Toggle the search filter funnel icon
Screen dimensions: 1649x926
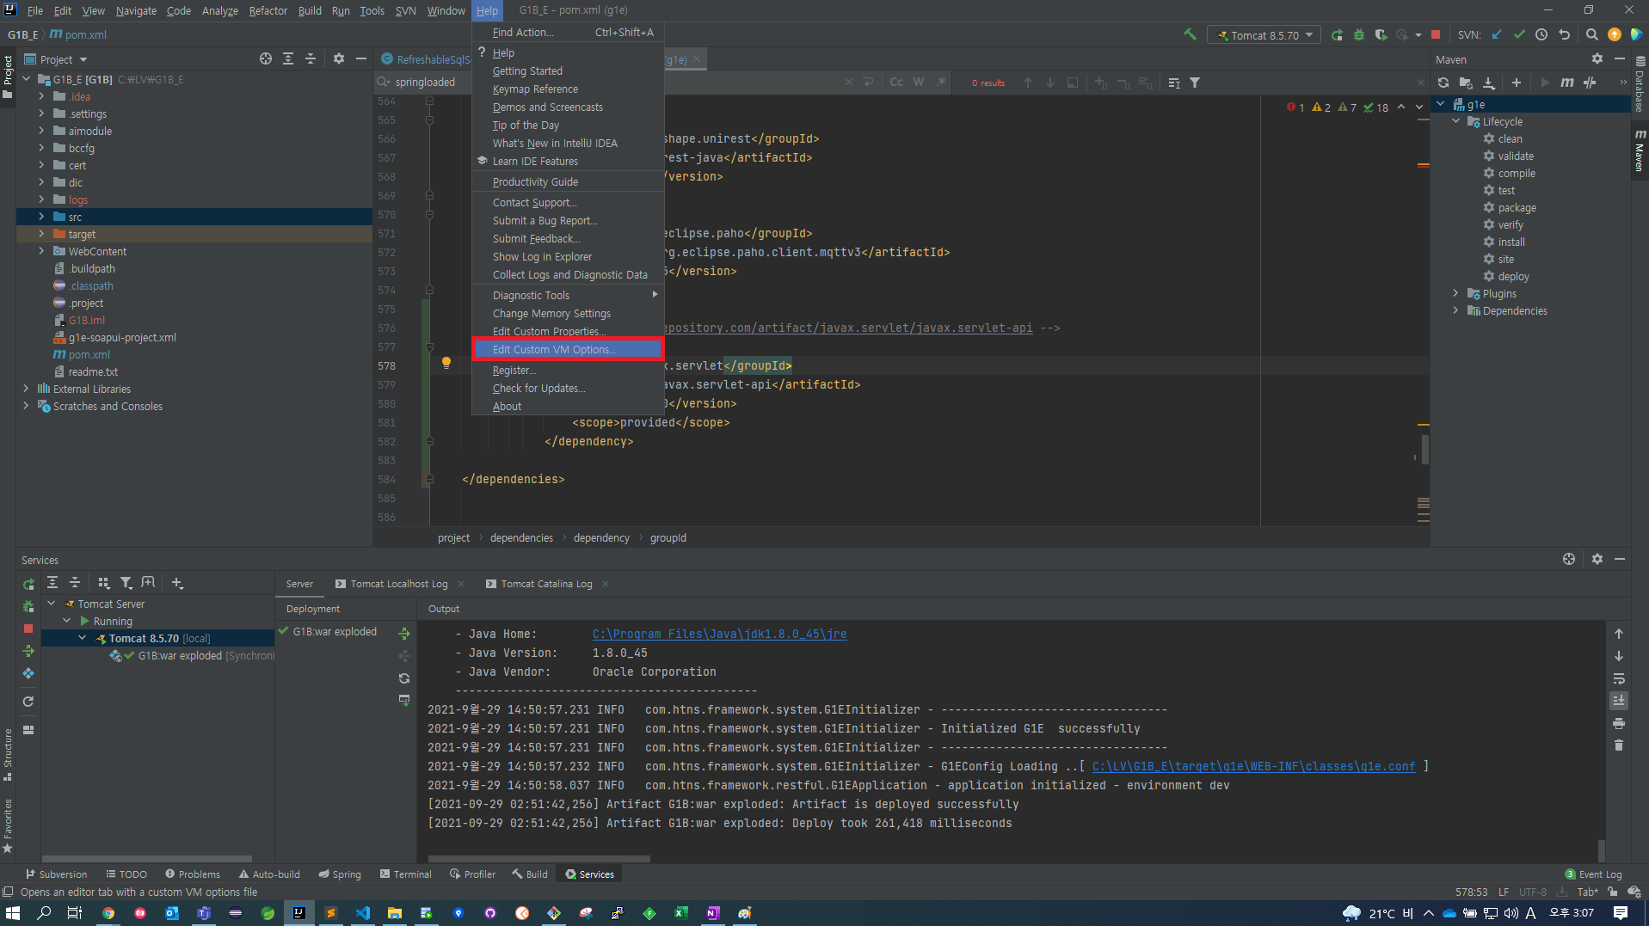click(x=1195, y=83)
